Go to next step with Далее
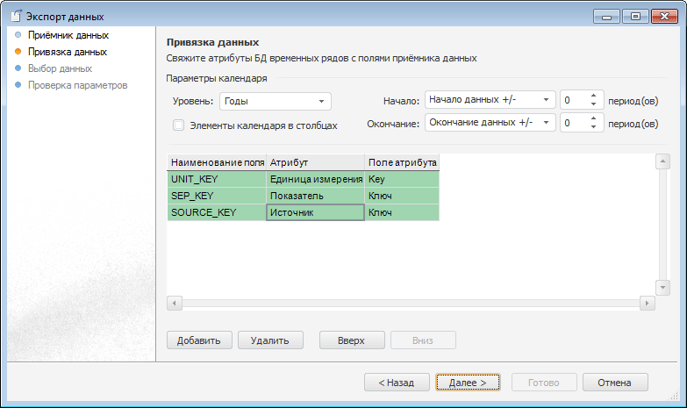The height and width of the screenshot is (408, 687). tap(468, 383)
